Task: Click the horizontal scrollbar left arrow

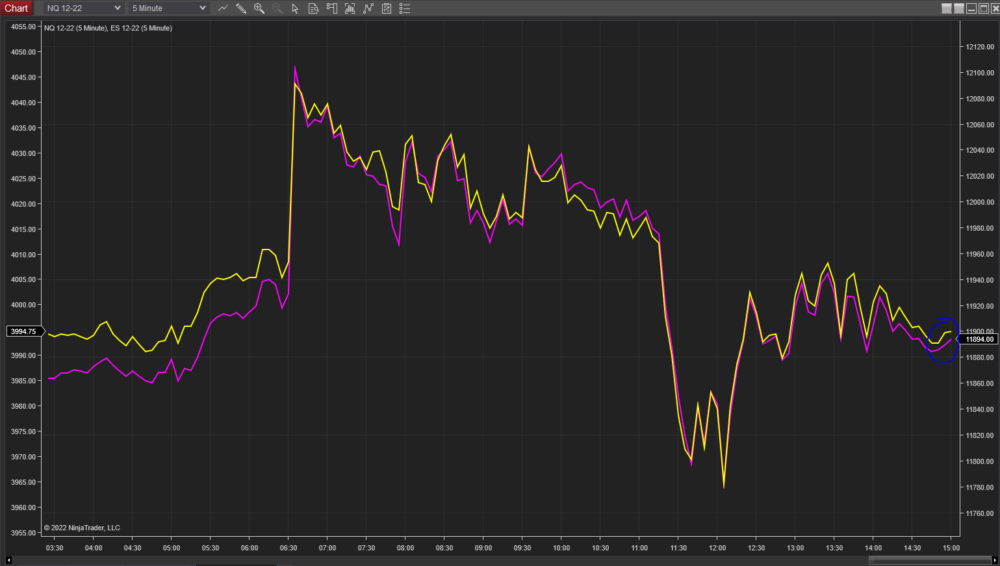Action: (x=8, y=560)
